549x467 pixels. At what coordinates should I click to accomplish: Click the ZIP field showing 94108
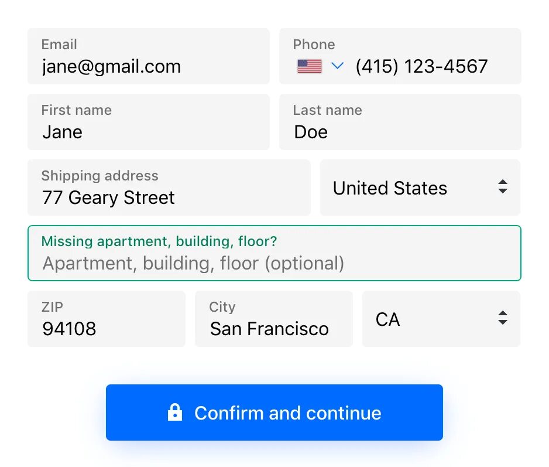click(x=107, y=319)
